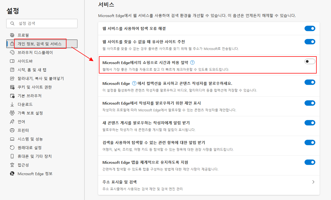Screen dimensions: 331x200
Task: Open 시작, 홈 및 새 탭 settings
Action: (42, 70)
